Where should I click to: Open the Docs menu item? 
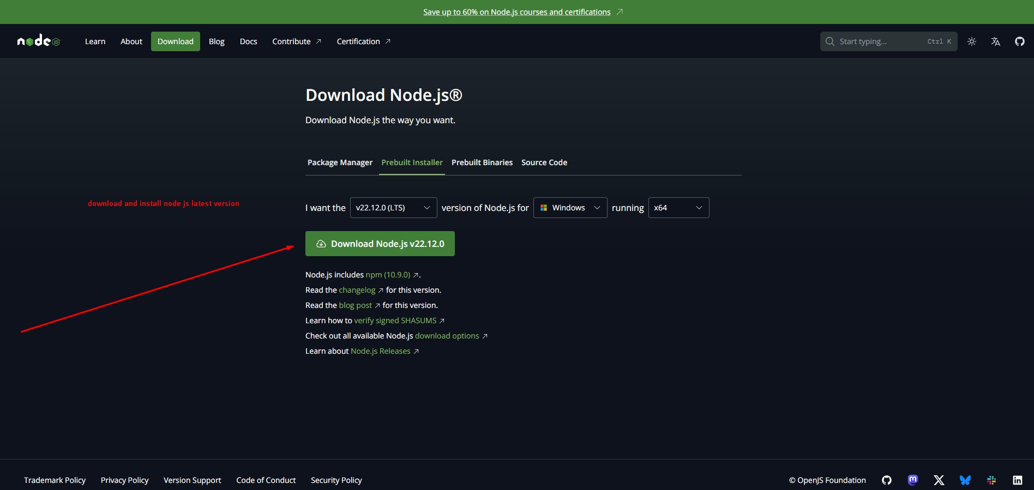[248, 41]
